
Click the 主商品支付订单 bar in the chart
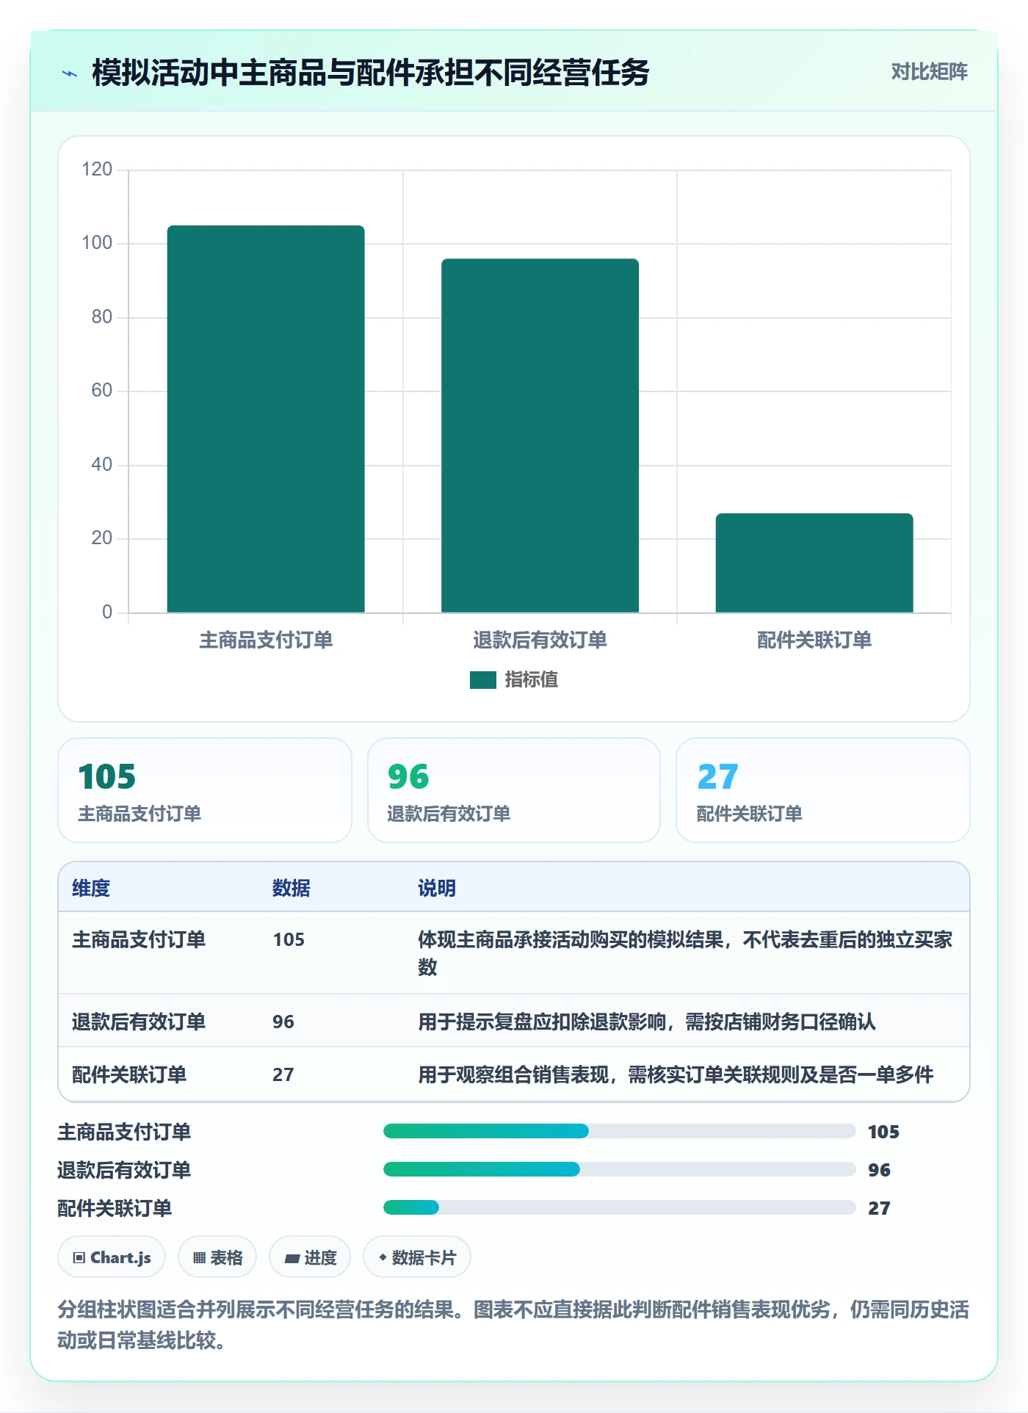tap(266, 419)
